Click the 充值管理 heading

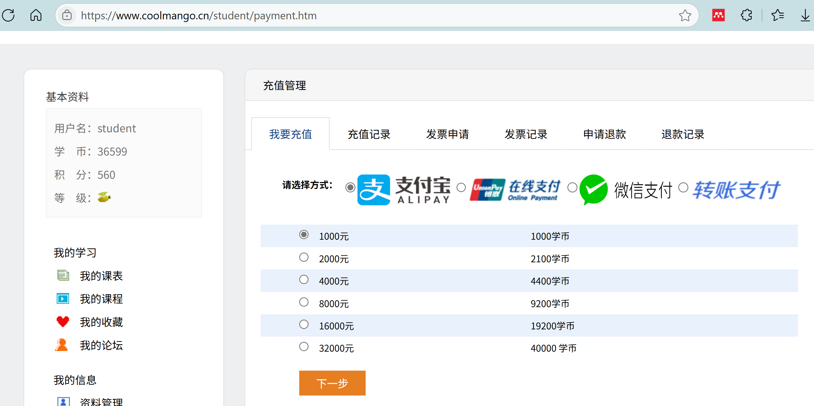(x=285, y=85)
